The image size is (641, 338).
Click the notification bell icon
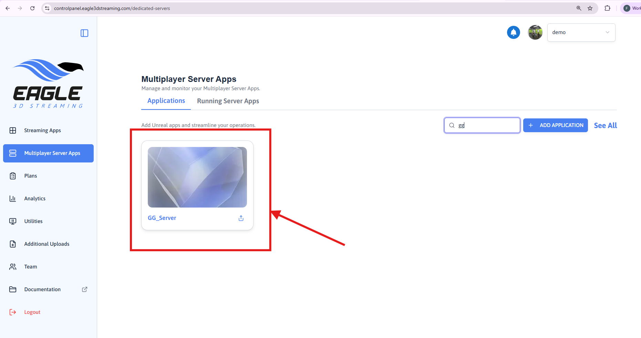pyautogui.click(x=513, y=32)
